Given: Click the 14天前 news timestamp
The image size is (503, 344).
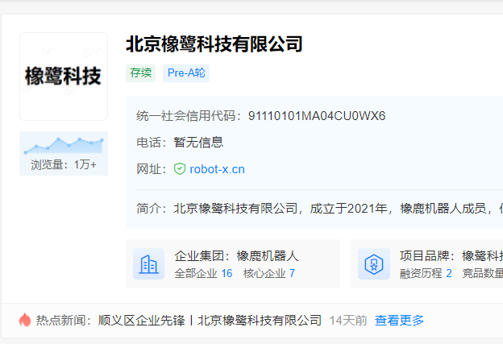Looking at the screenshot, I should pyautogui.click(x=348, y=321).
